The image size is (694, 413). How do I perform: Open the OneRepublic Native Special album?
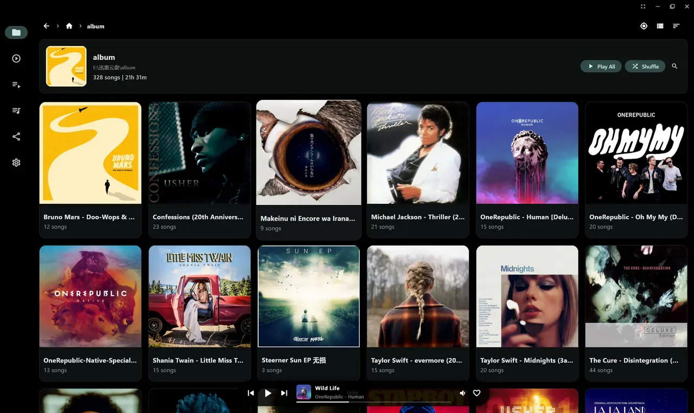pyautogui.click(x=90, y=313)
